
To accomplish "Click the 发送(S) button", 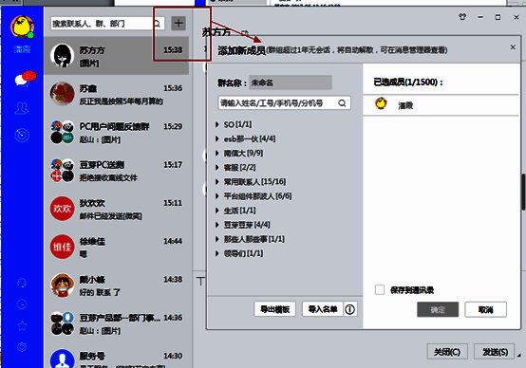I will (495, 352).
